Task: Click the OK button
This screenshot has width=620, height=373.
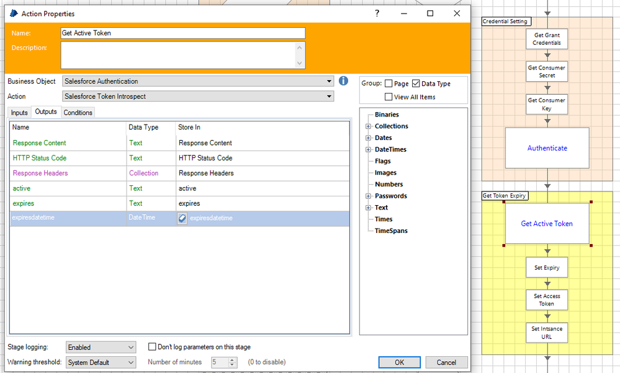Action: (399, 362)
